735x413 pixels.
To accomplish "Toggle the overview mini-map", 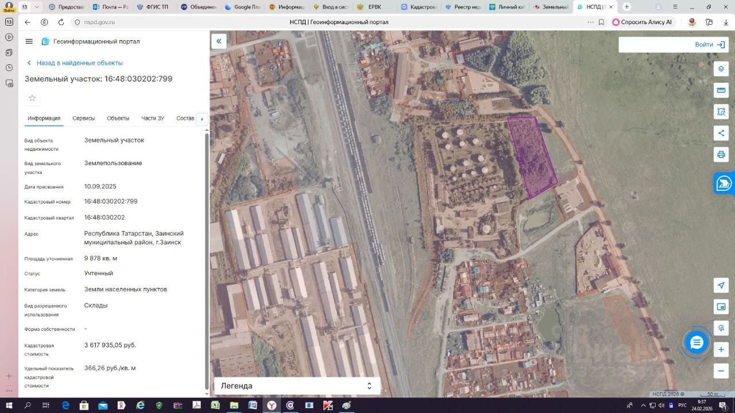I will pos(721,307).
